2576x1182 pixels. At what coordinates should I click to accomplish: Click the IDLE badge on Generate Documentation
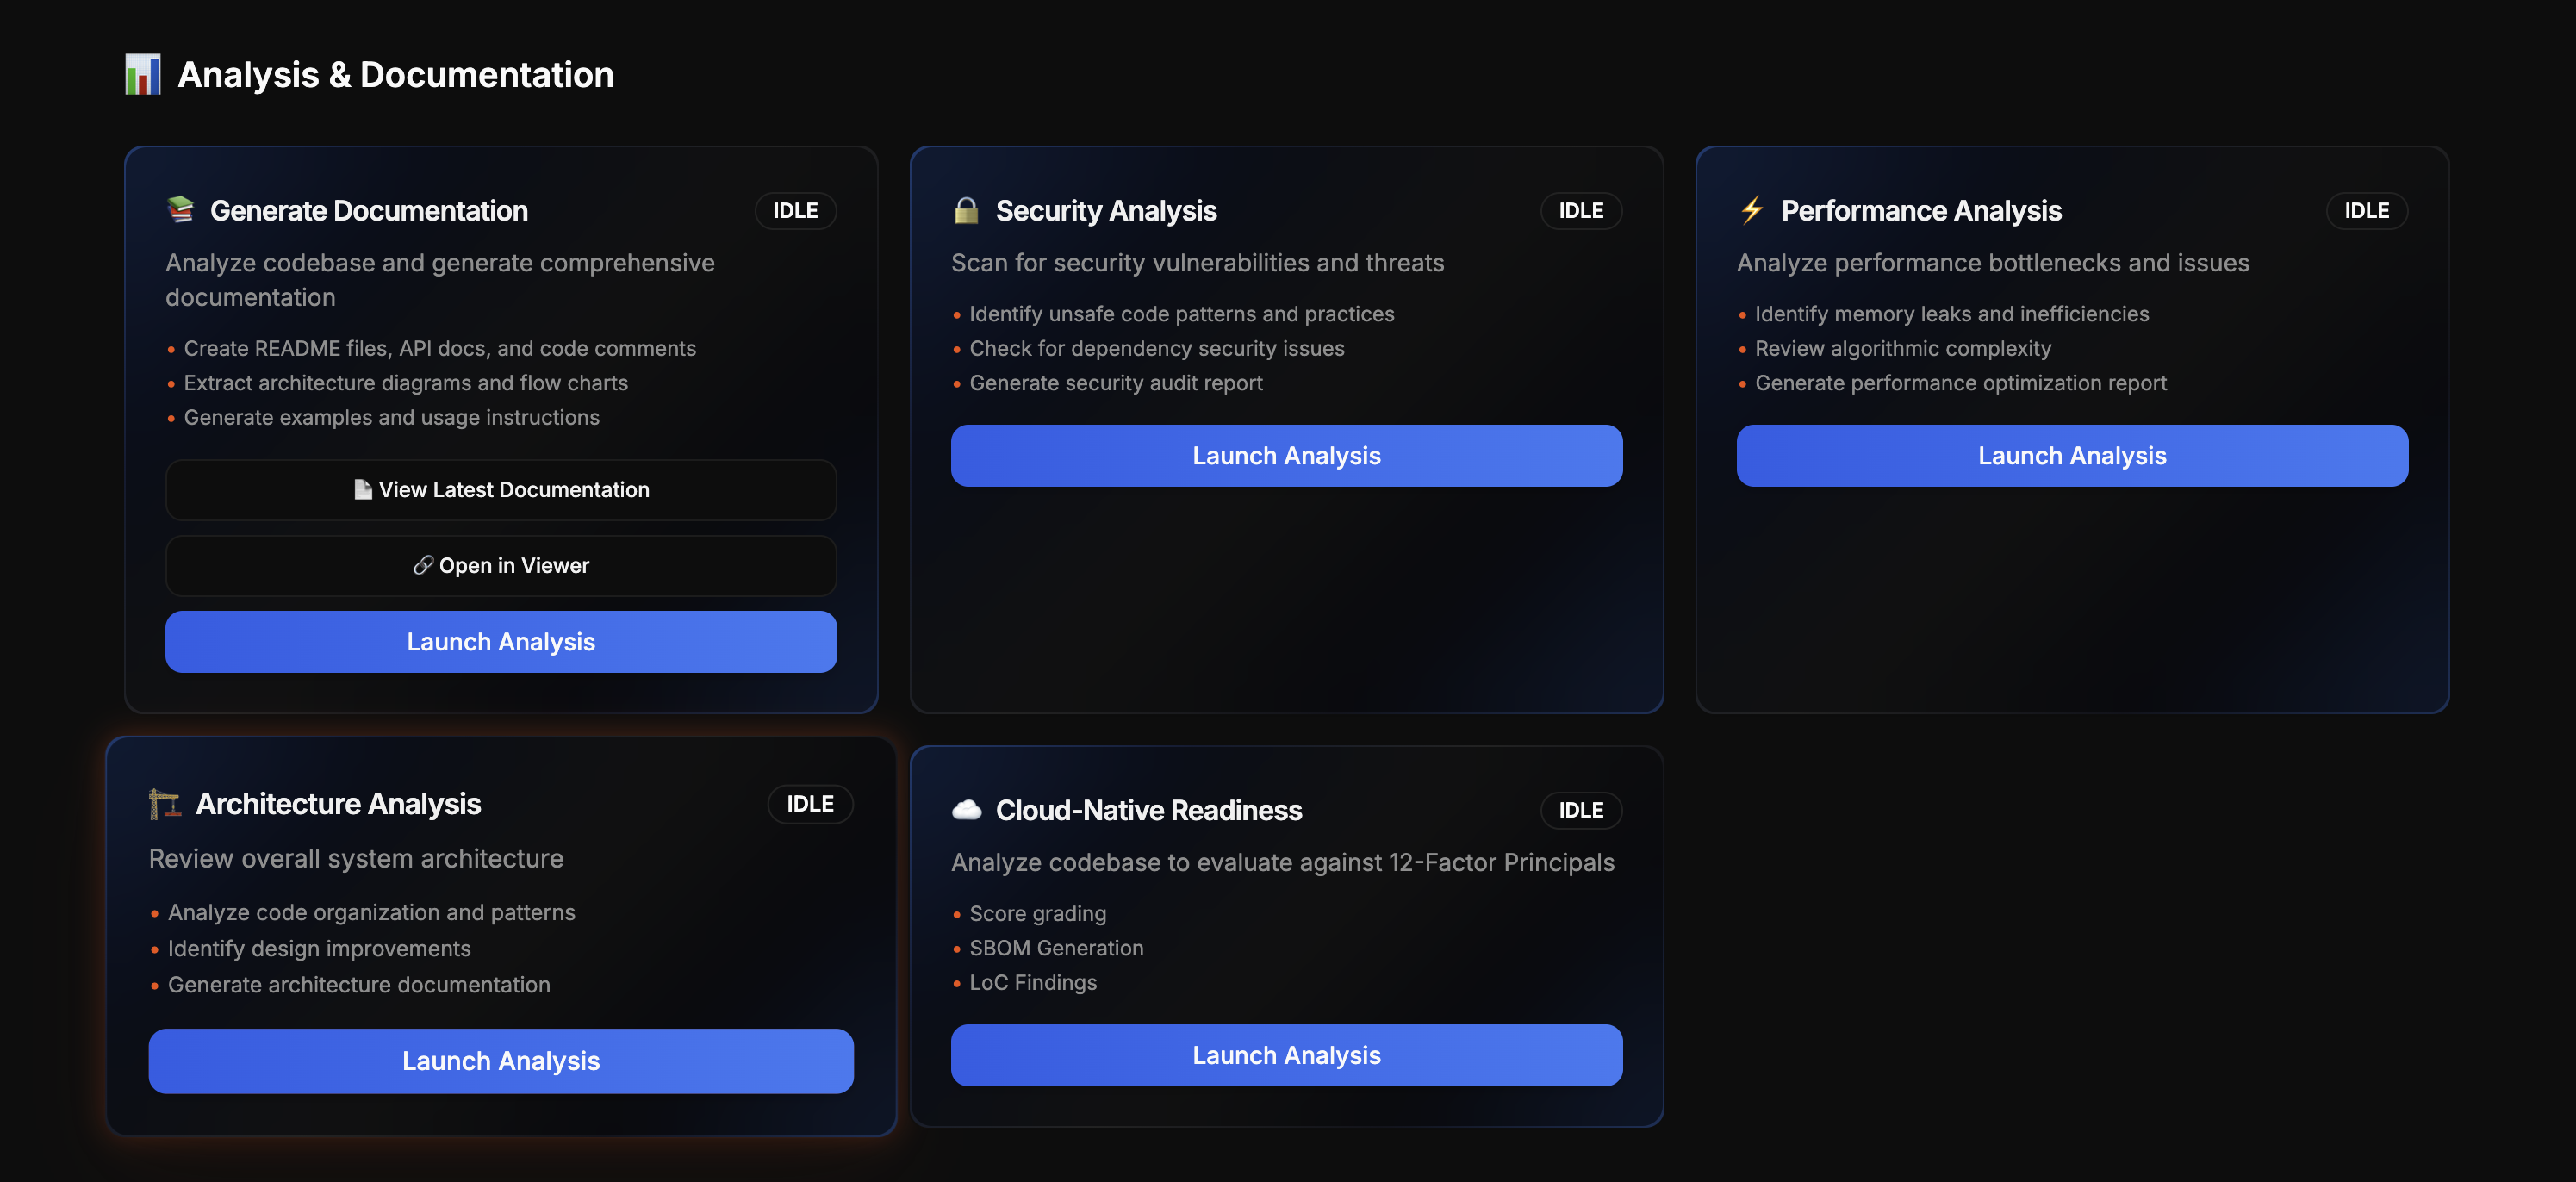[795, 210]
